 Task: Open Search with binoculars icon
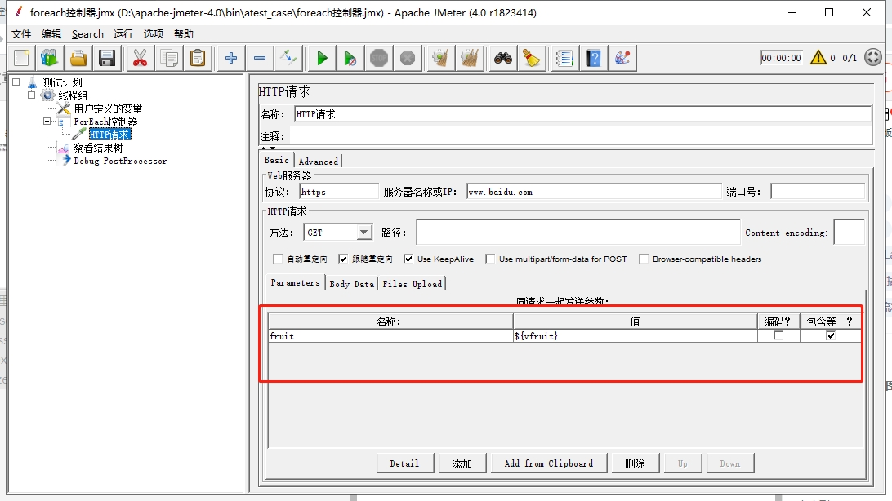[x=503, y=58]
